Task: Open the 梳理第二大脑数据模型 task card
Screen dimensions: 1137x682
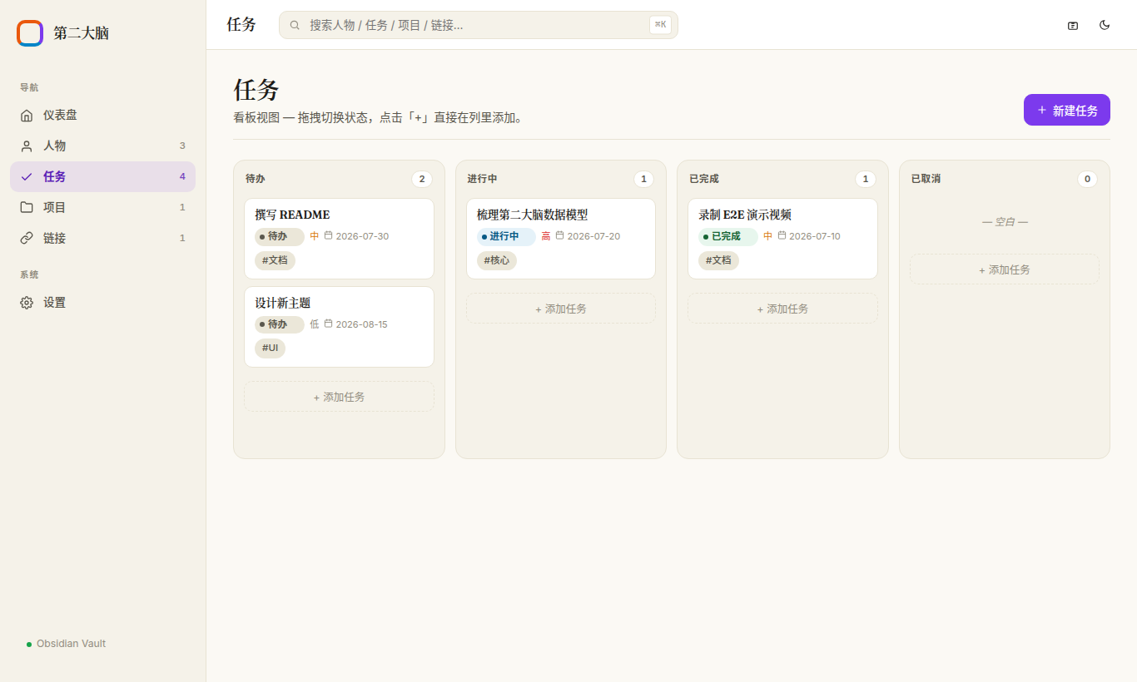Action: click(x=561, y=239)
